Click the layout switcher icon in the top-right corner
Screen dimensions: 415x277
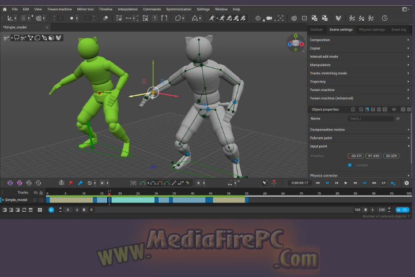tap(405, 9)
